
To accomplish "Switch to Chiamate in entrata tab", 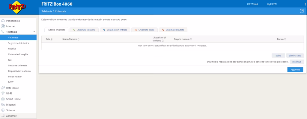I will pyautogui.click(x=115, y=30).
